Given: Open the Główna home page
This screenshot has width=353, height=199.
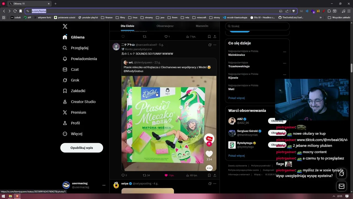Looking at the screenshot, I should 74,37.
